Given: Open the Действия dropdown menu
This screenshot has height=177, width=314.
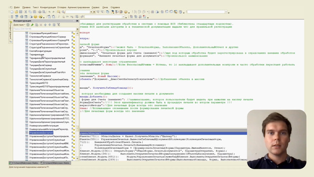Looking at the screenshot, I should point(19,25).
